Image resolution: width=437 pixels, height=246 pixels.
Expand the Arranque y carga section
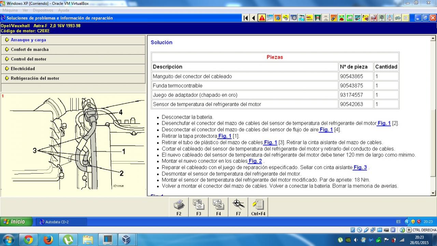pyautogui.click(x=28, y=40)
